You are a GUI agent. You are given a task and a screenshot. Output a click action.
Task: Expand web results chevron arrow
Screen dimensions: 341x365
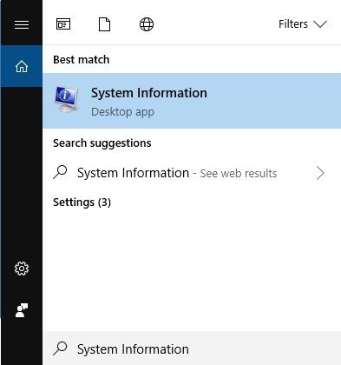tap(320, 173)
